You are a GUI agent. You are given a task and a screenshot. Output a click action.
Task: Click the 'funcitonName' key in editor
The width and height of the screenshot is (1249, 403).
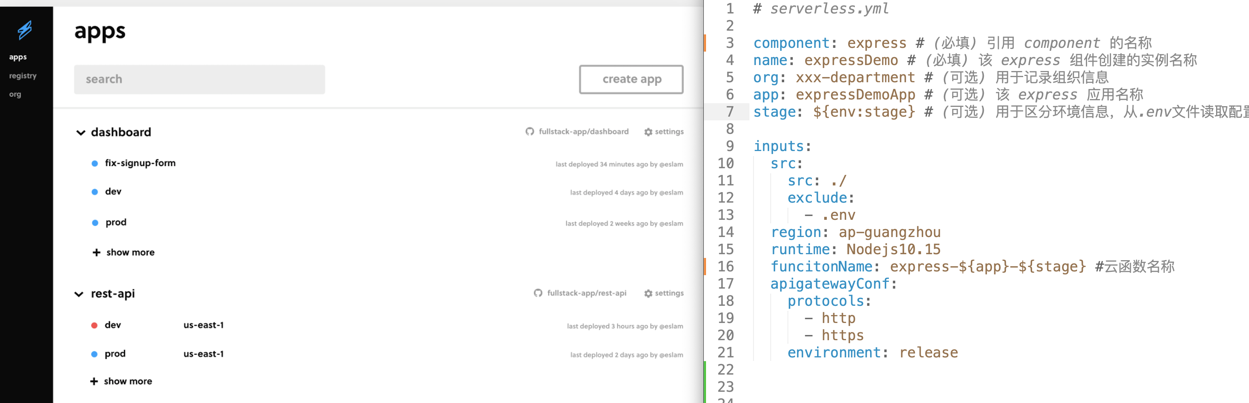click(821, 266)
